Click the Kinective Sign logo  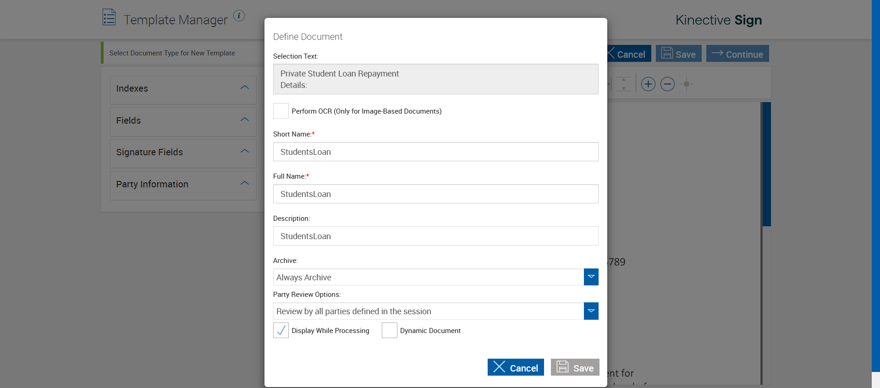[718, 20]
